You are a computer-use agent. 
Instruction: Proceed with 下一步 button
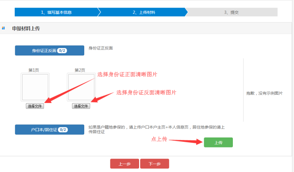tap(155, 164)
